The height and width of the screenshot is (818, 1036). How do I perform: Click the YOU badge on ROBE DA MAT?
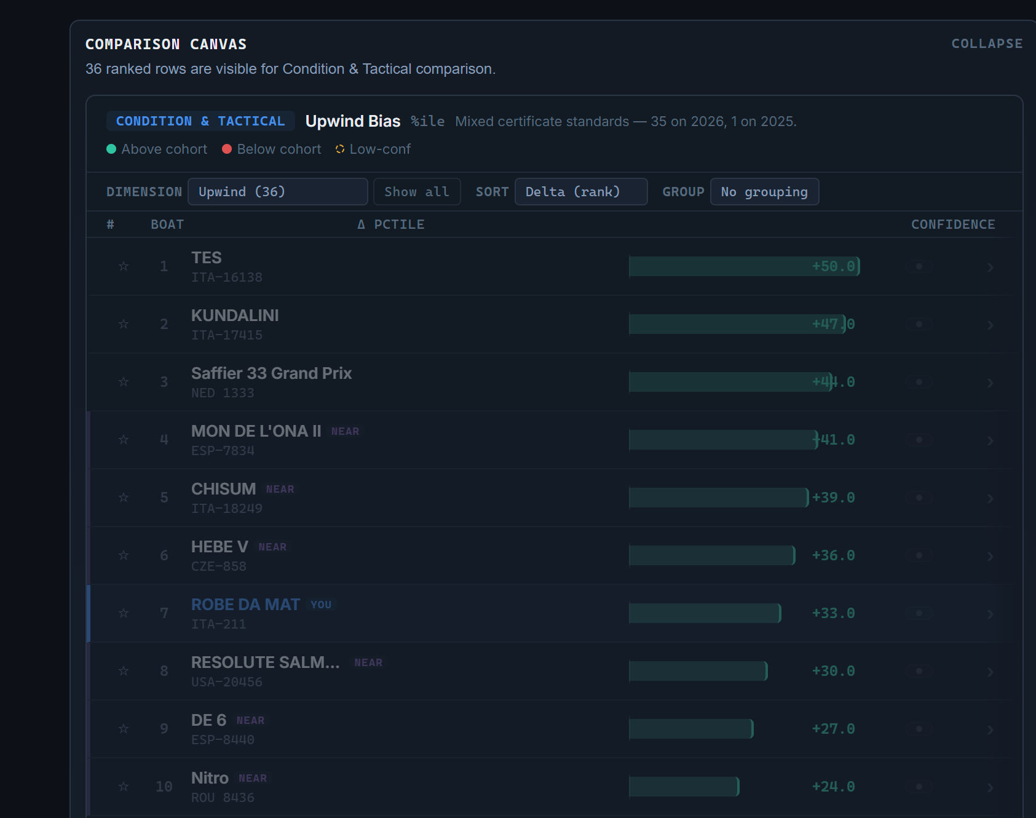point(321,605)
